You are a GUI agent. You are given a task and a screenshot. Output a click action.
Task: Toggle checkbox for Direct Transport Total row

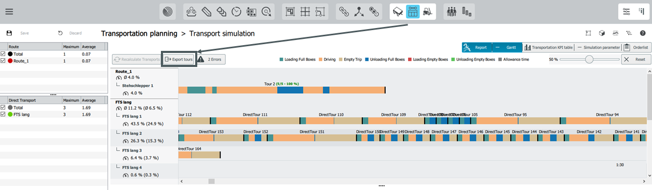[x=4, y=107]
